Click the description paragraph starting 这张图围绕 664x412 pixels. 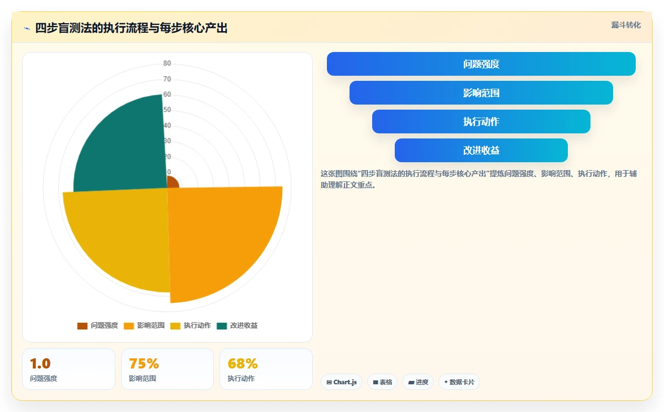click(478, 179)
